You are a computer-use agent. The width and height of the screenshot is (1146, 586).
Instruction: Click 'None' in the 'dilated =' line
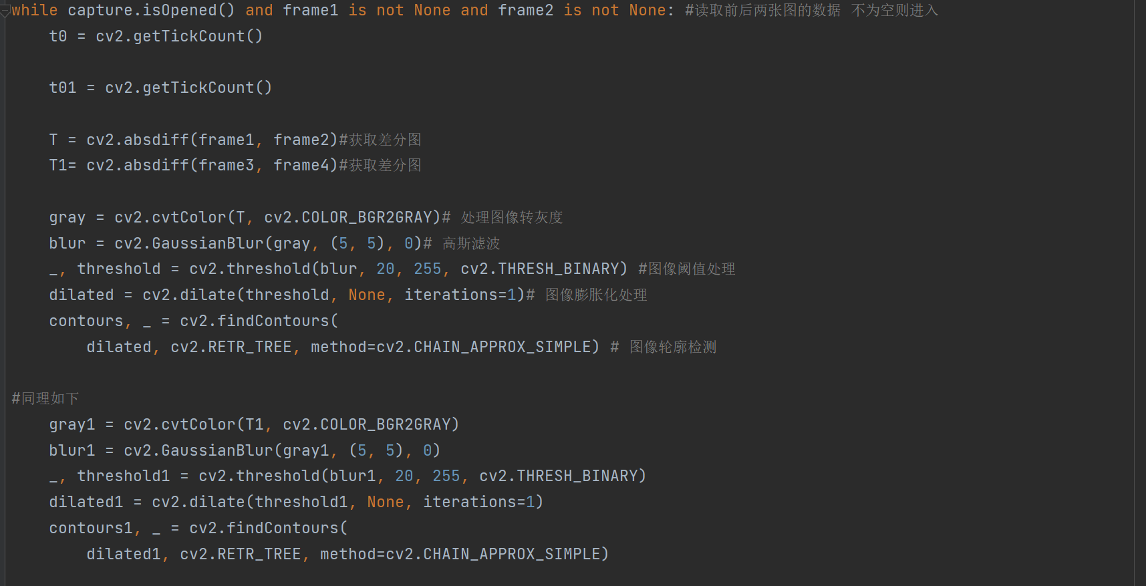click(x=366, y=295)
